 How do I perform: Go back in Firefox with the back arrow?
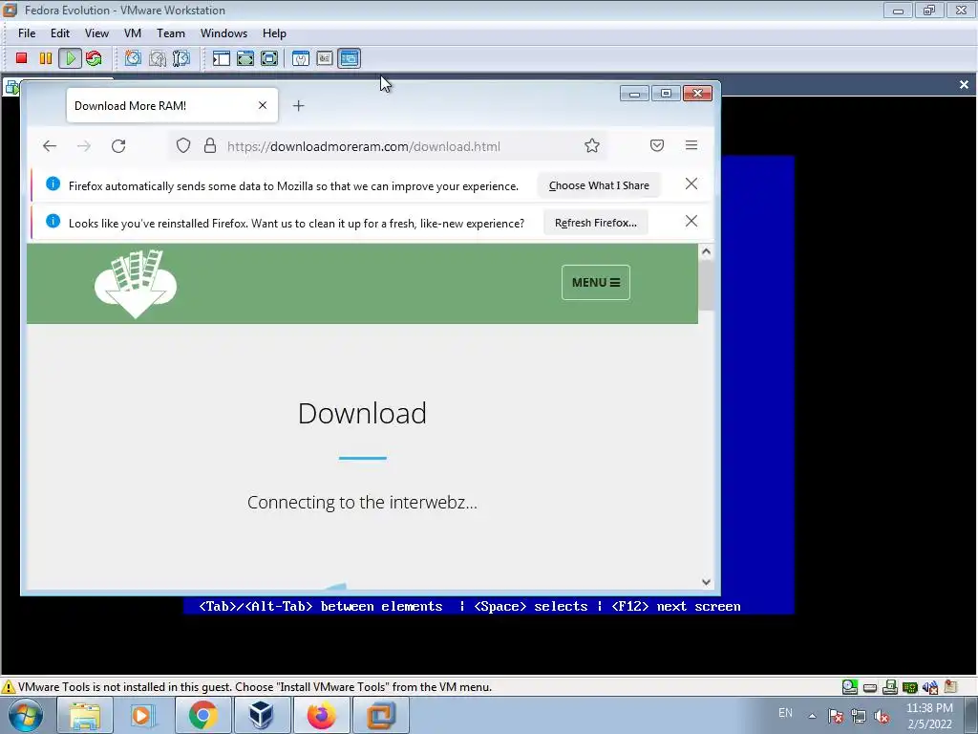[50, 146]
